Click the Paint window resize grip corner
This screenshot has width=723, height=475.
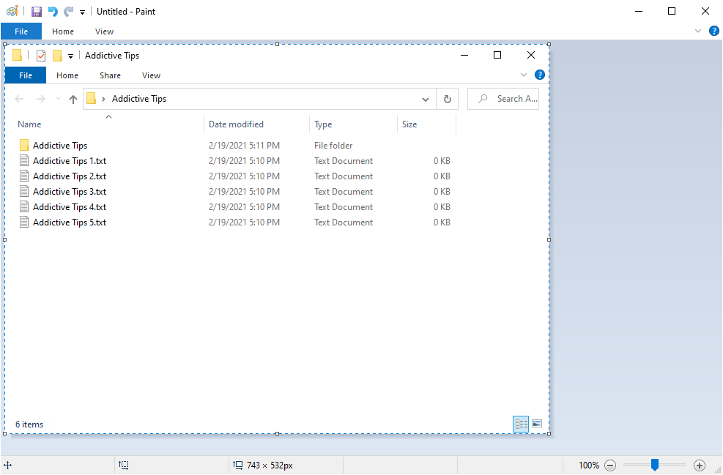coord(718,470)
